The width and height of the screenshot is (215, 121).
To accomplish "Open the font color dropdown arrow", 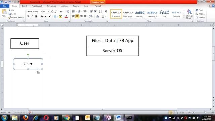I will [69, 16].
